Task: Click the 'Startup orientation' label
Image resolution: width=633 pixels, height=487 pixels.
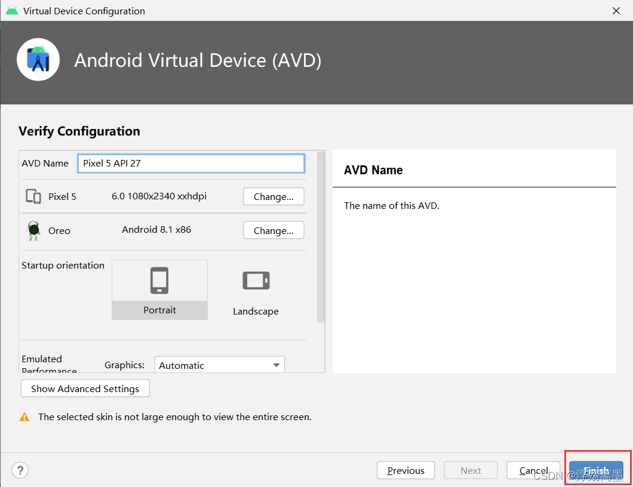Action: (x=63, y=266)
